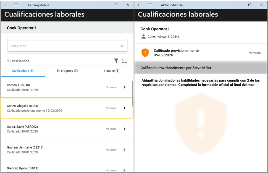Click the search magnifier icon
This screenshot has width=268, height=173.
click(122, 46)
